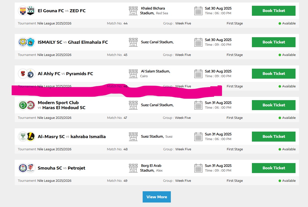Click Match No. 45 text

coord(117,55)
